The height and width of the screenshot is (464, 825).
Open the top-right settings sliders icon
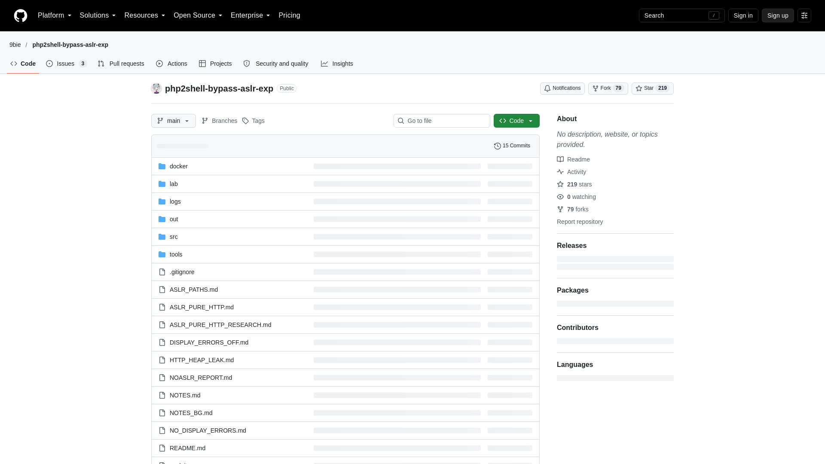coord(804,15)
